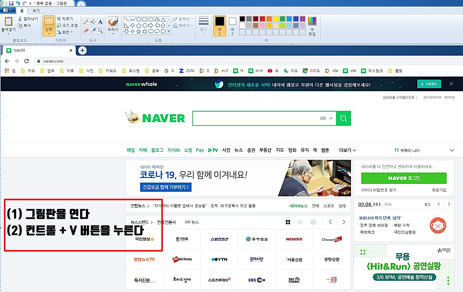The image size is (463, 292).
Task: Close the whale banner with X
Action: tap(451, 84)
